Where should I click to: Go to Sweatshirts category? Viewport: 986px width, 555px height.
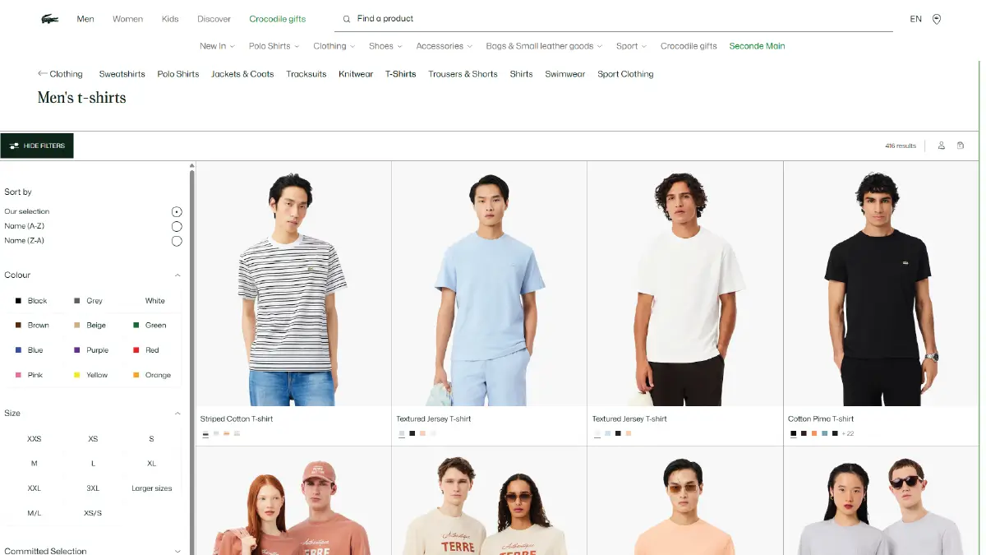pyautogui.click(x=122, y=74)
